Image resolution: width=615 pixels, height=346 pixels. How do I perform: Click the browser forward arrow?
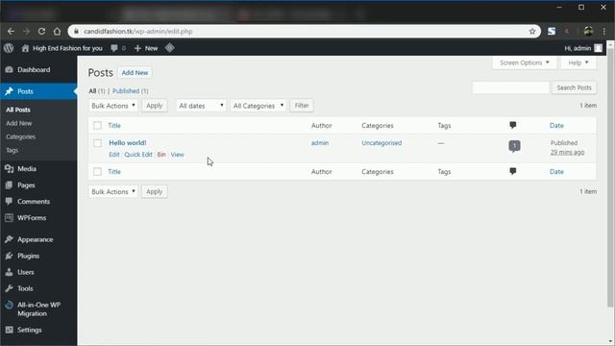click(x=26, y=32)
